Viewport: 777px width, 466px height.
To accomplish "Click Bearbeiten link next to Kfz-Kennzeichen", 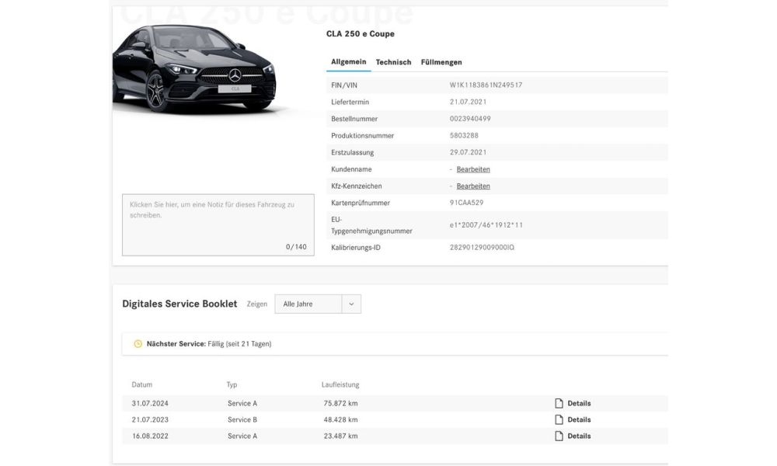I will point(473,186).
